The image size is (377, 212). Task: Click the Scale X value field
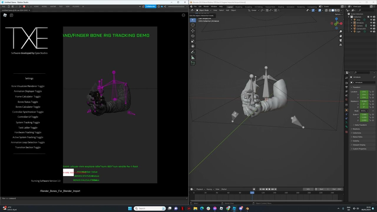tap(364, 115)
